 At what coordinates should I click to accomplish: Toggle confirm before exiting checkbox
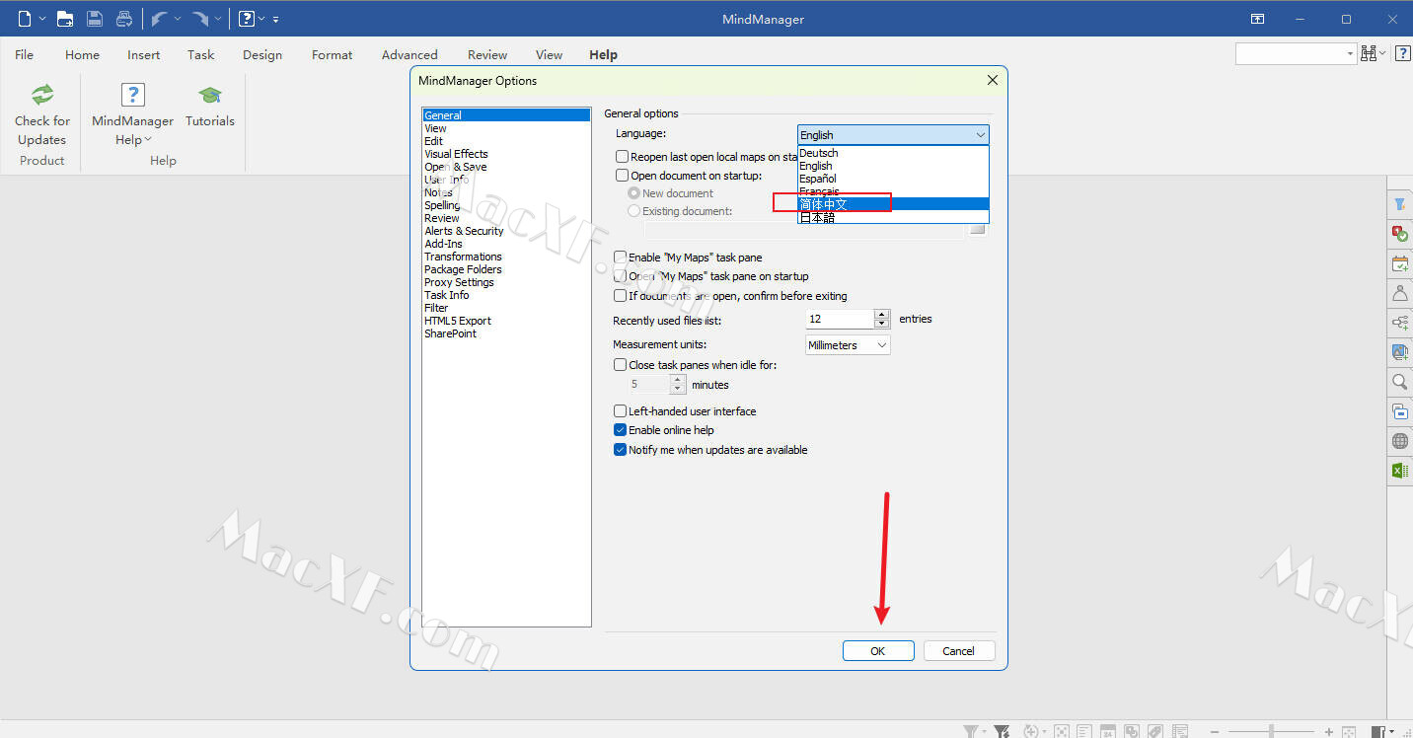point(620,296)
